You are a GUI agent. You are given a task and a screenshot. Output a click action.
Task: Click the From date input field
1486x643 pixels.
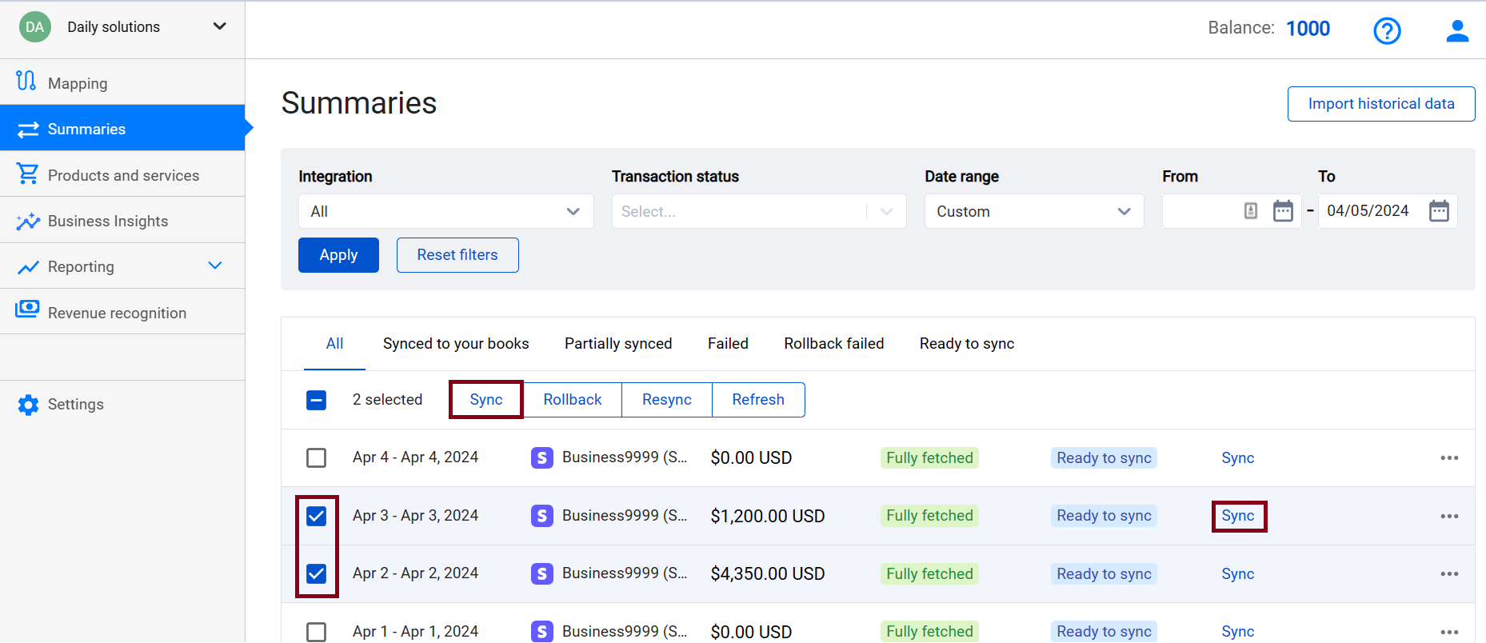click(x=1201, y=211)
